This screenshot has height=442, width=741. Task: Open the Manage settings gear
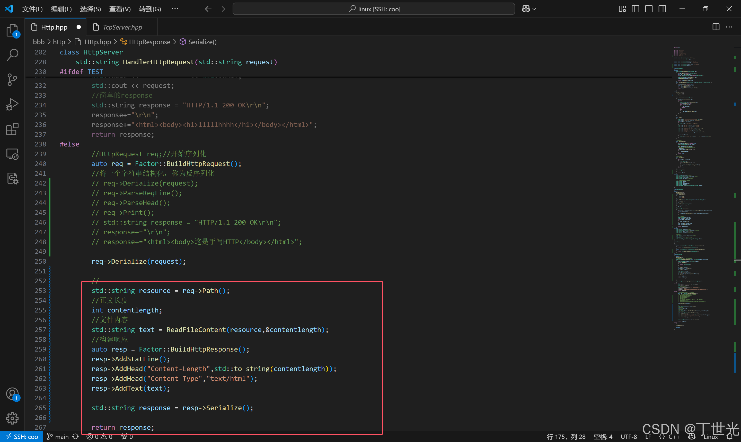12,418
